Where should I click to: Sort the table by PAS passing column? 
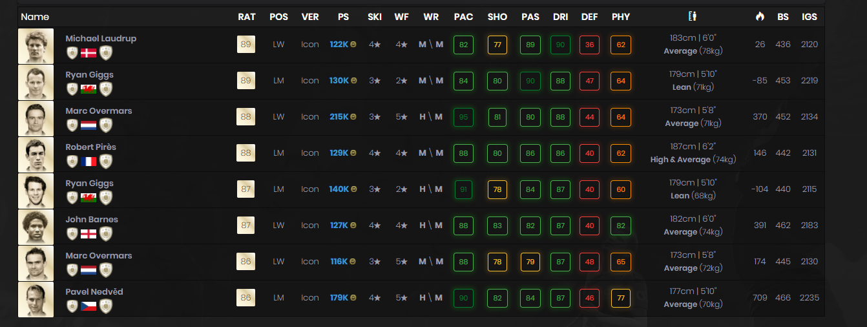click(x=530, y=17)
